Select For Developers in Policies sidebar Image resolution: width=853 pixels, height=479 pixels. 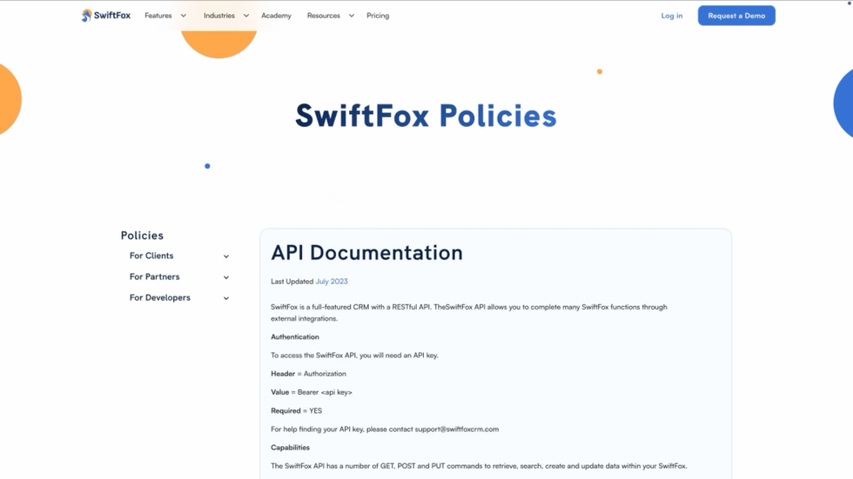click(x=160, y=297)
